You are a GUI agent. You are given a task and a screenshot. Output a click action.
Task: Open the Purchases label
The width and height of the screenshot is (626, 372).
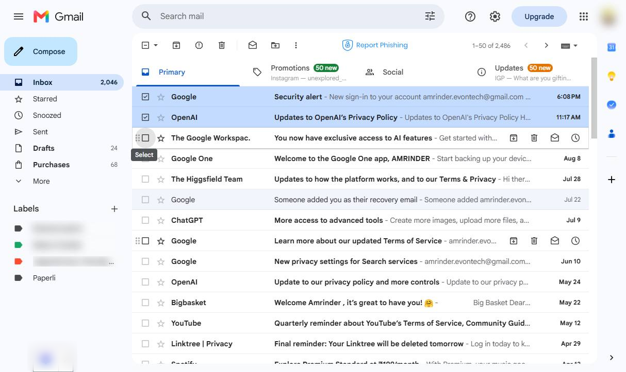tap(62, 165)
